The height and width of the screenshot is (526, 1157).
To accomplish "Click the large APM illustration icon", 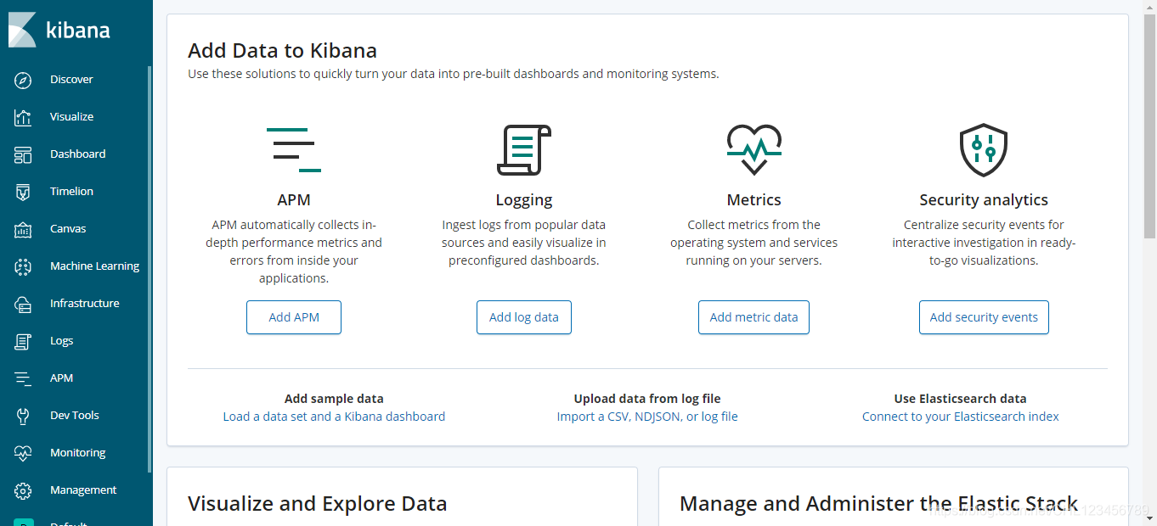I will point(294,150).
